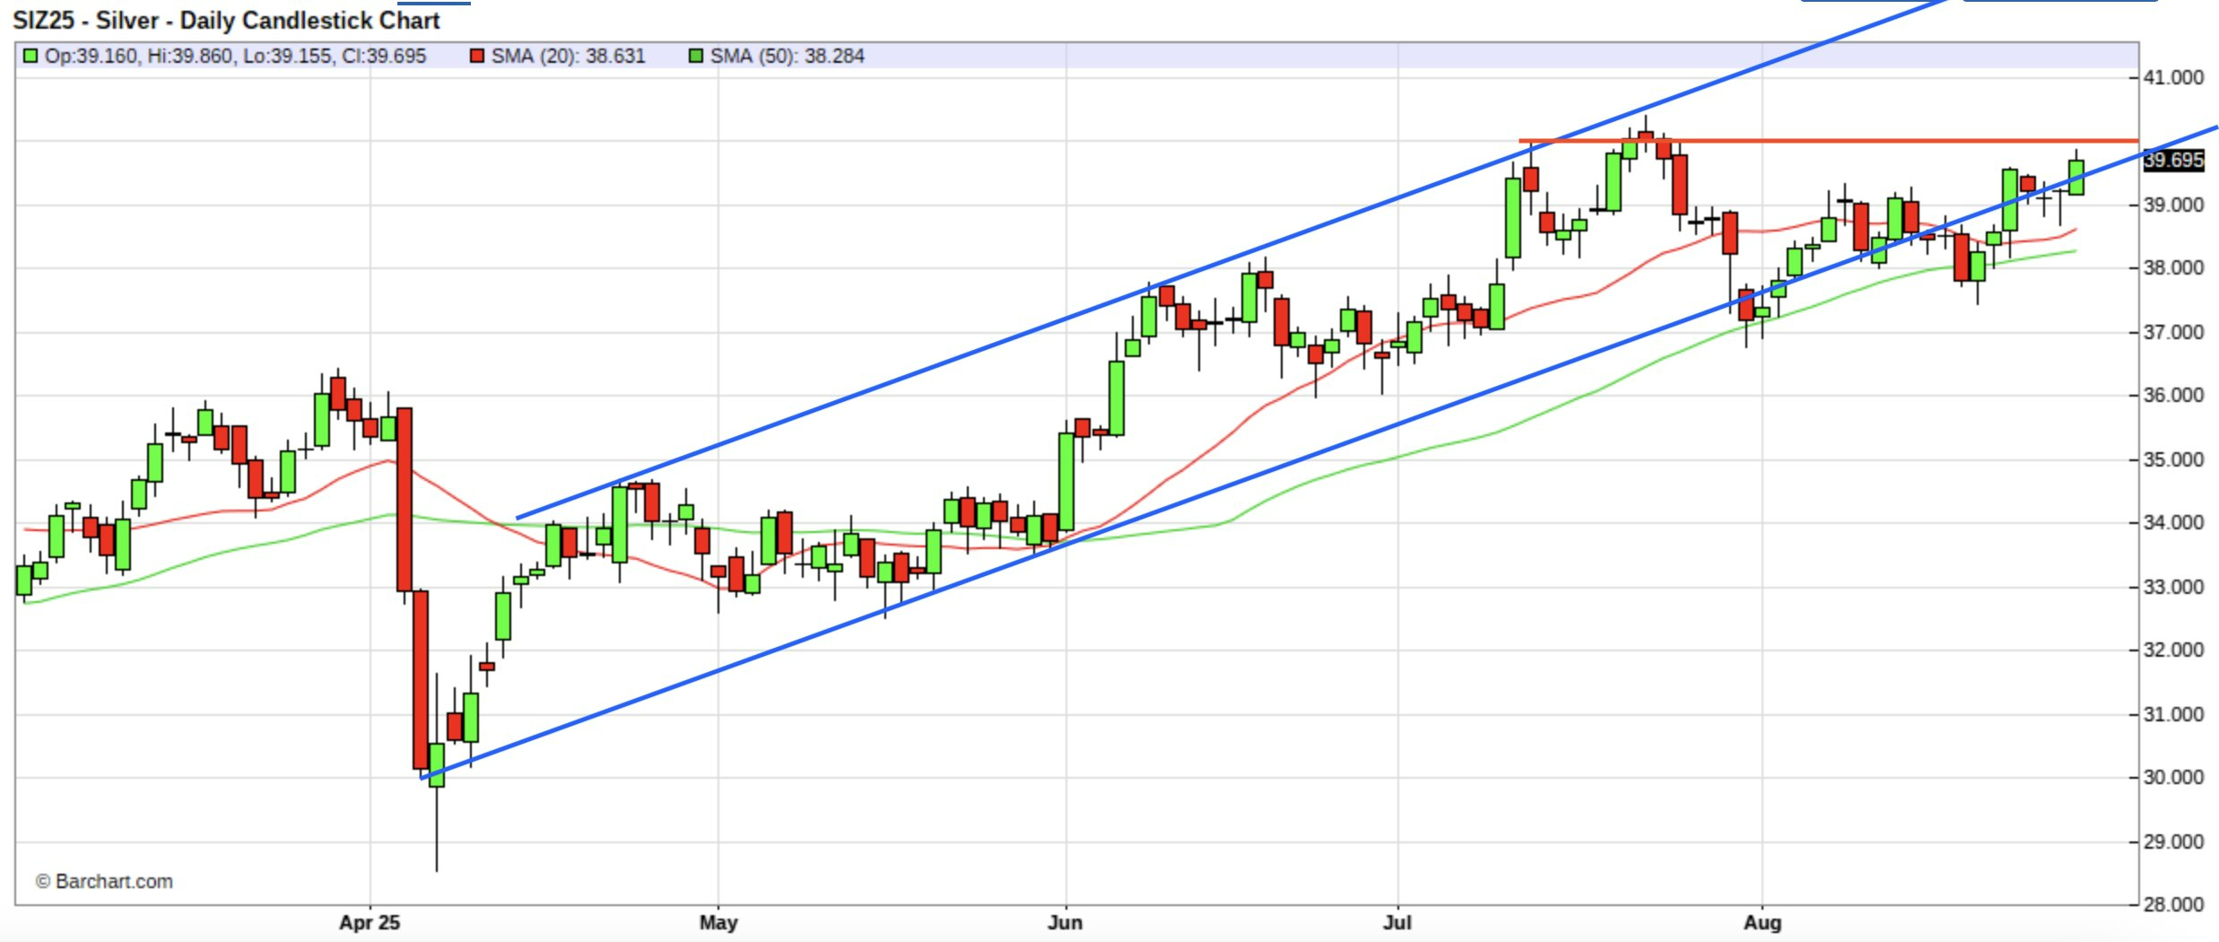Click the 41.000 price axis label
The image size is (2219, 942).
click(x=2173, y=78)
